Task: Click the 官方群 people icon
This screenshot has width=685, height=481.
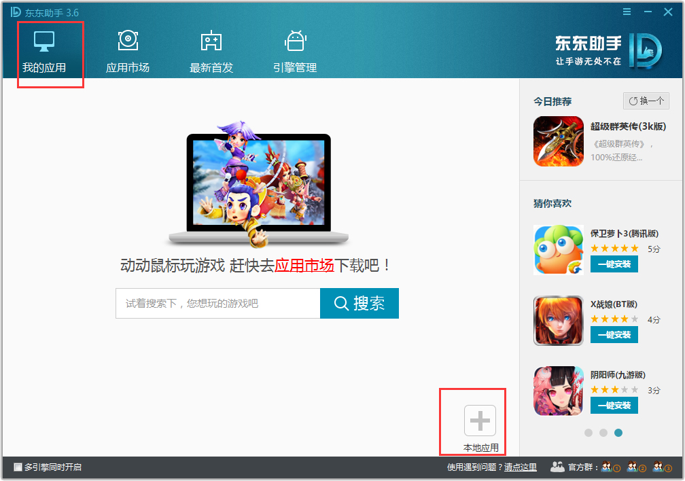Action: pyautogui.click(x=557, y=467)
